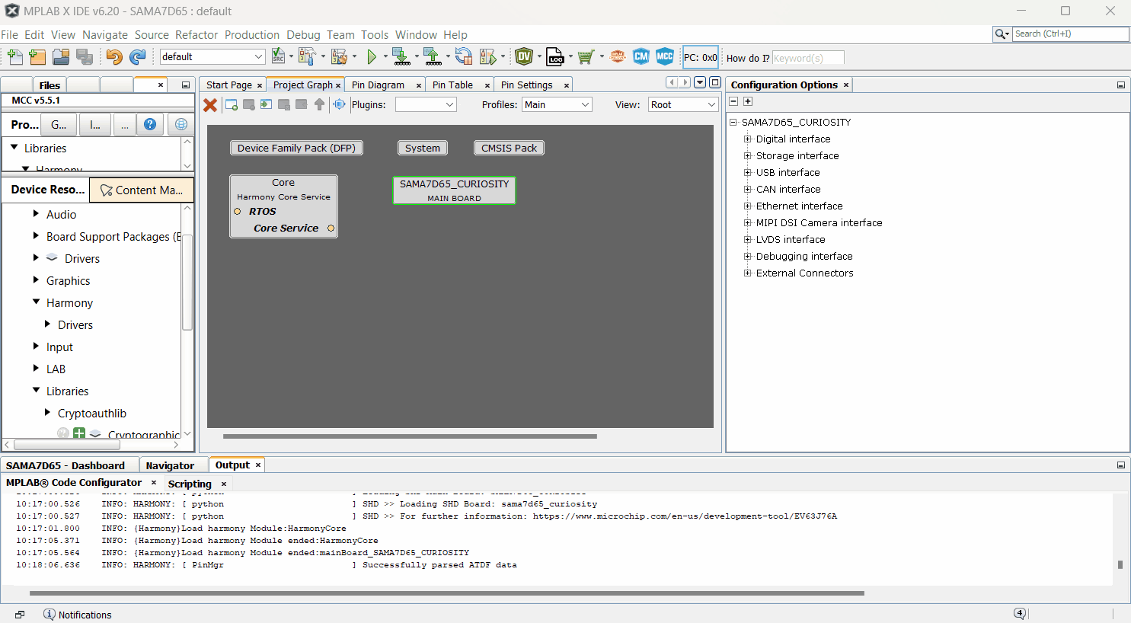
Task: Open the File menu
Action: click(x=10, y=34)
